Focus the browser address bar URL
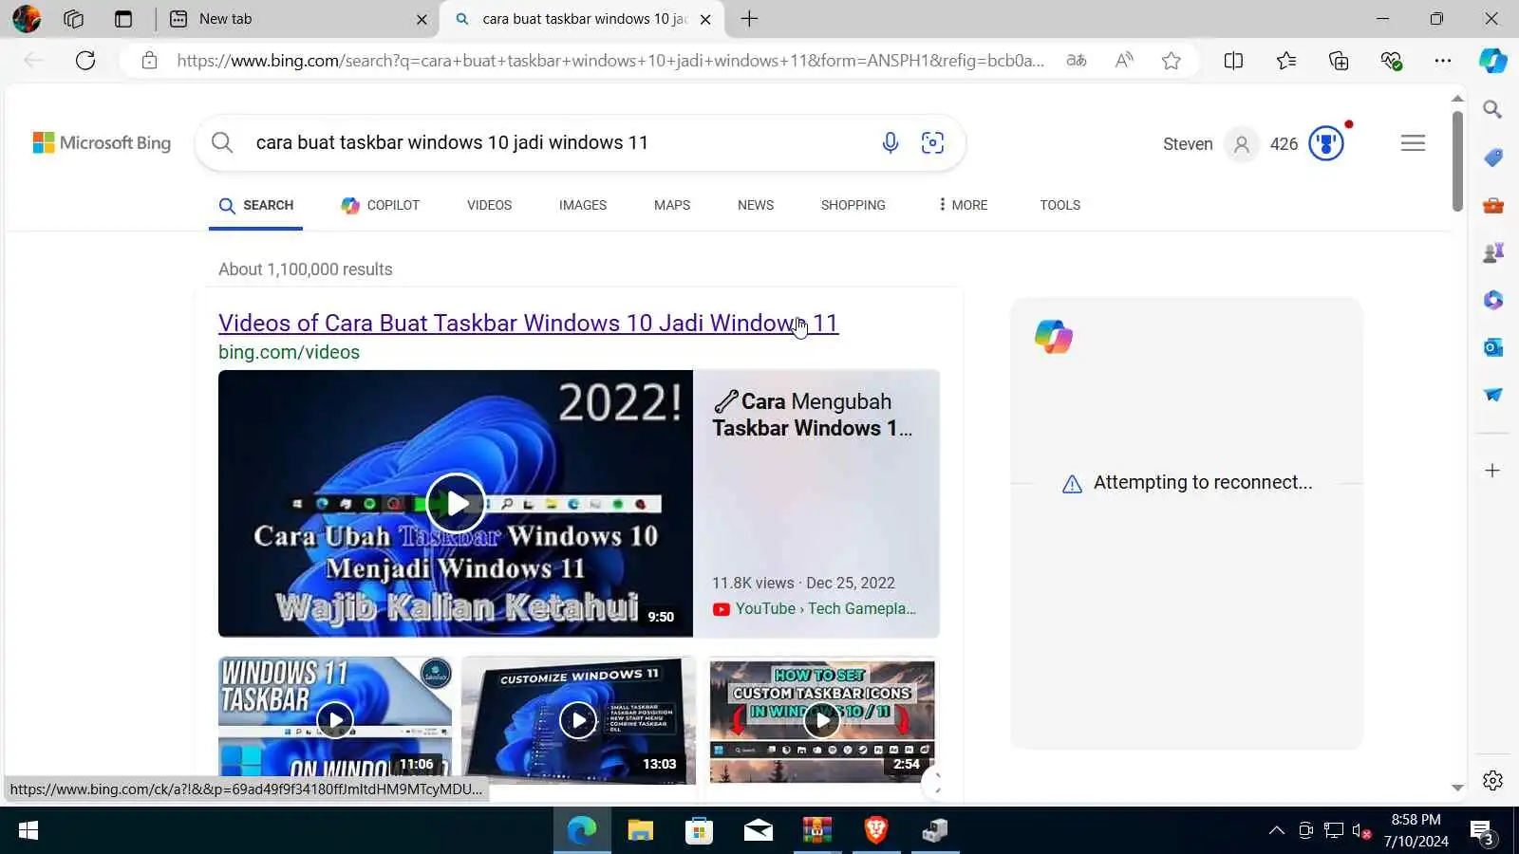 click(610, 61)
